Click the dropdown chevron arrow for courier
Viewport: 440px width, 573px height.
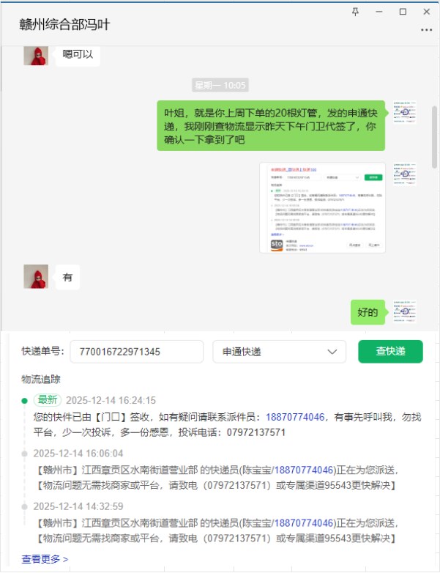(332, 352)
